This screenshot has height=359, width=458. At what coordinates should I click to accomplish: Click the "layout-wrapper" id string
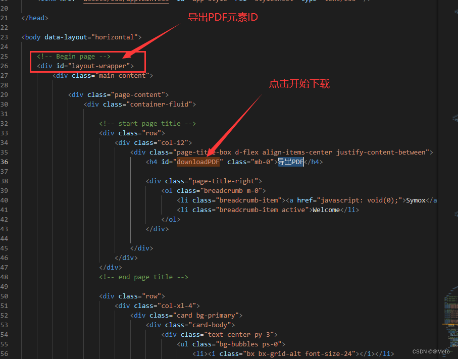click(99, 66)
